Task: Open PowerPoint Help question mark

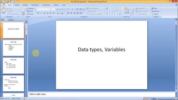Action: pos(176,5)
